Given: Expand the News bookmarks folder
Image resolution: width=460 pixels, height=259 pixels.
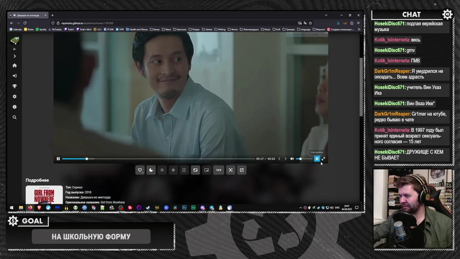Looking at the screenshot, I should [x=166, y=29].
